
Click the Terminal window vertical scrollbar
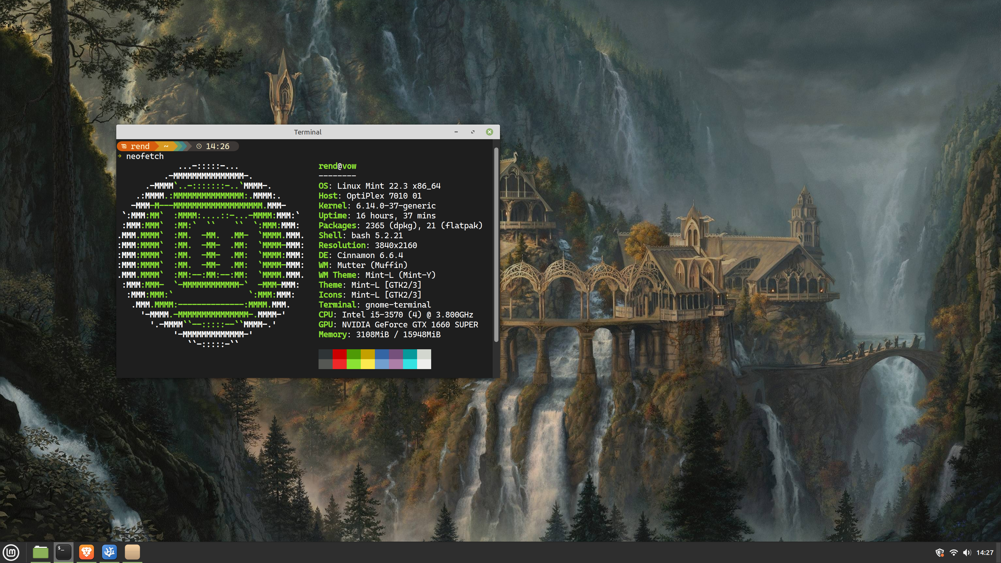coord(496,245)
